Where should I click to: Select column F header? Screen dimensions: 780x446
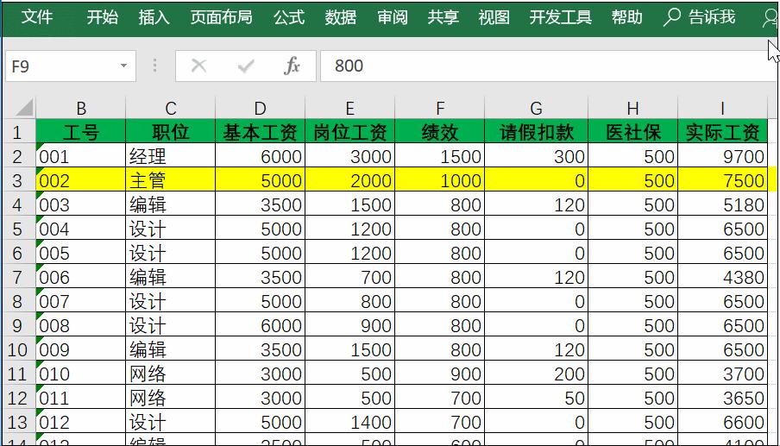[440, 108]
